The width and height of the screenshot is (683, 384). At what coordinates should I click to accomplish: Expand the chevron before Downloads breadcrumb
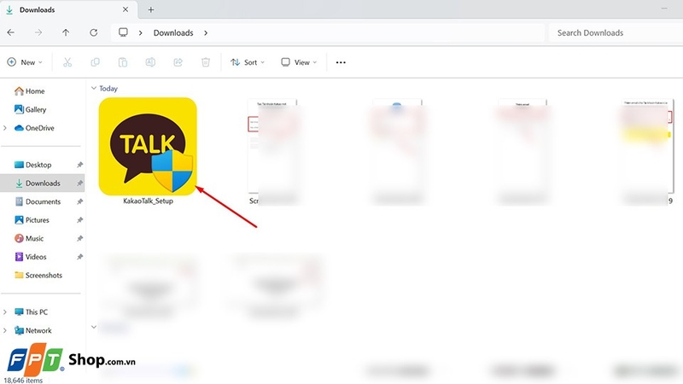[140, 32]
